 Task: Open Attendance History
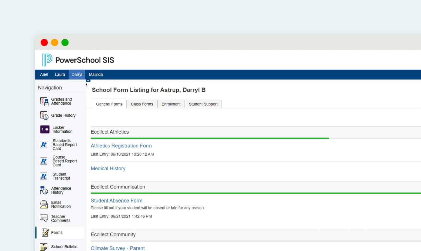(x=61, y=190)
